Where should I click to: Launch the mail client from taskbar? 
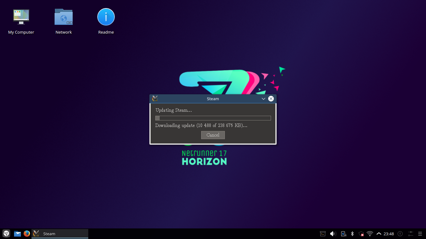(17, 234)
